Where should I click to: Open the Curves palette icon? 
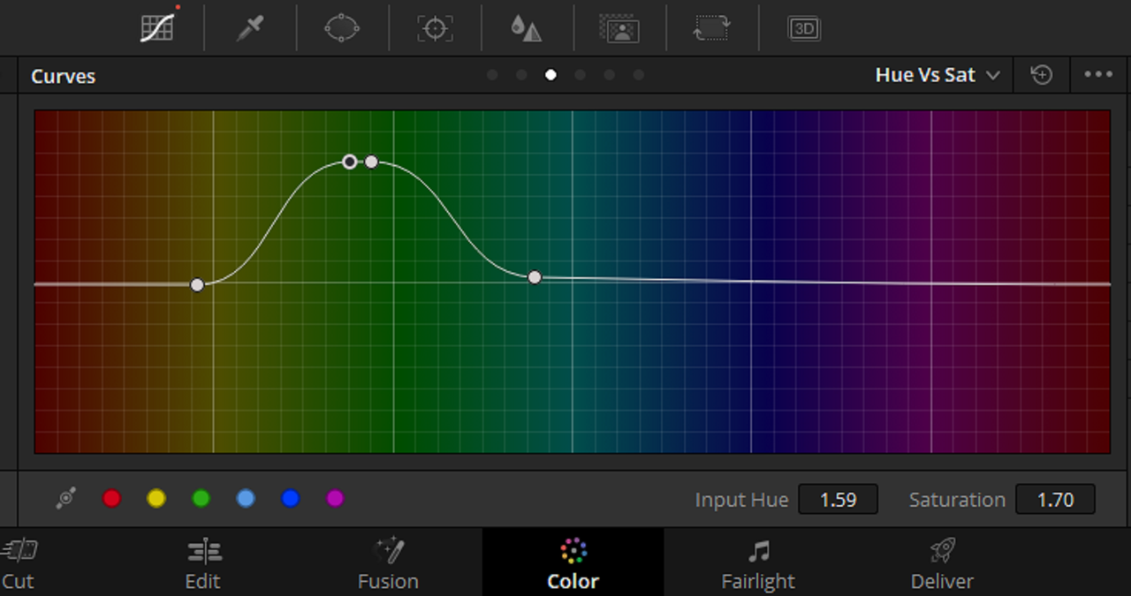[x=157, y=28]
